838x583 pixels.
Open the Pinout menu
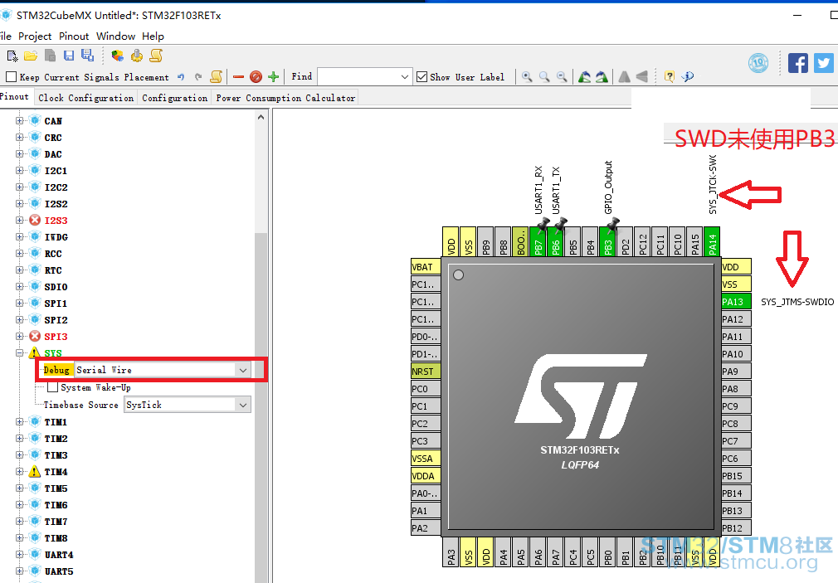click(74, 36)
